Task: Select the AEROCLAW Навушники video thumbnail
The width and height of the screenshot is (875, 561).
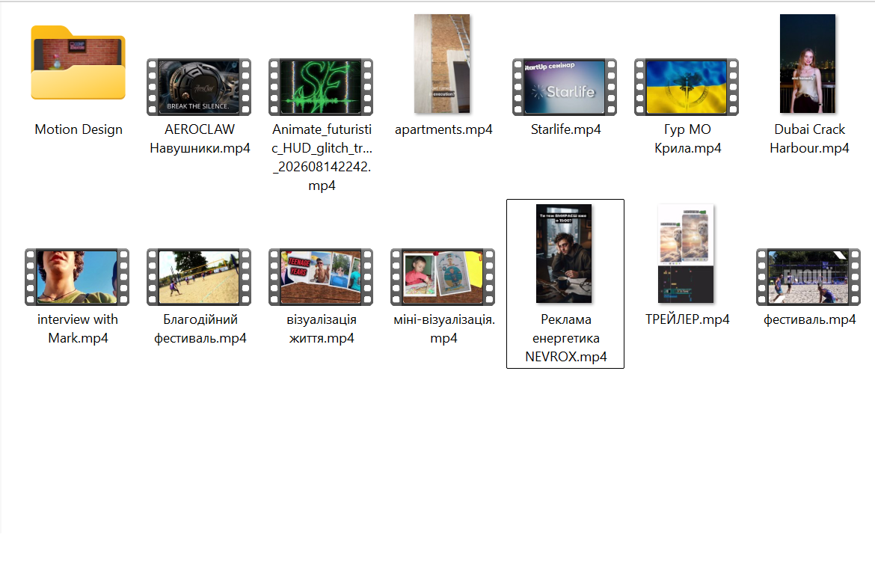Action: [x=199, y=87]
